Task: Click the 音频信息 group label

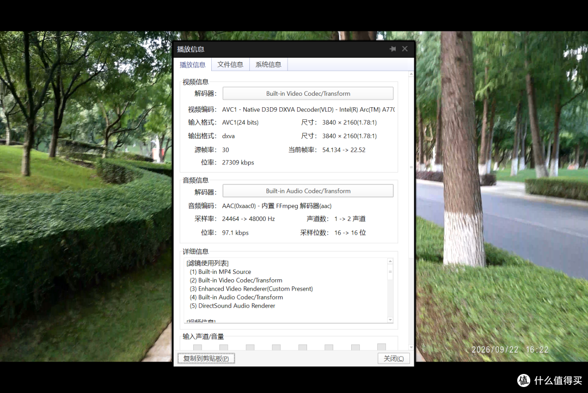Action: (195, 180)
